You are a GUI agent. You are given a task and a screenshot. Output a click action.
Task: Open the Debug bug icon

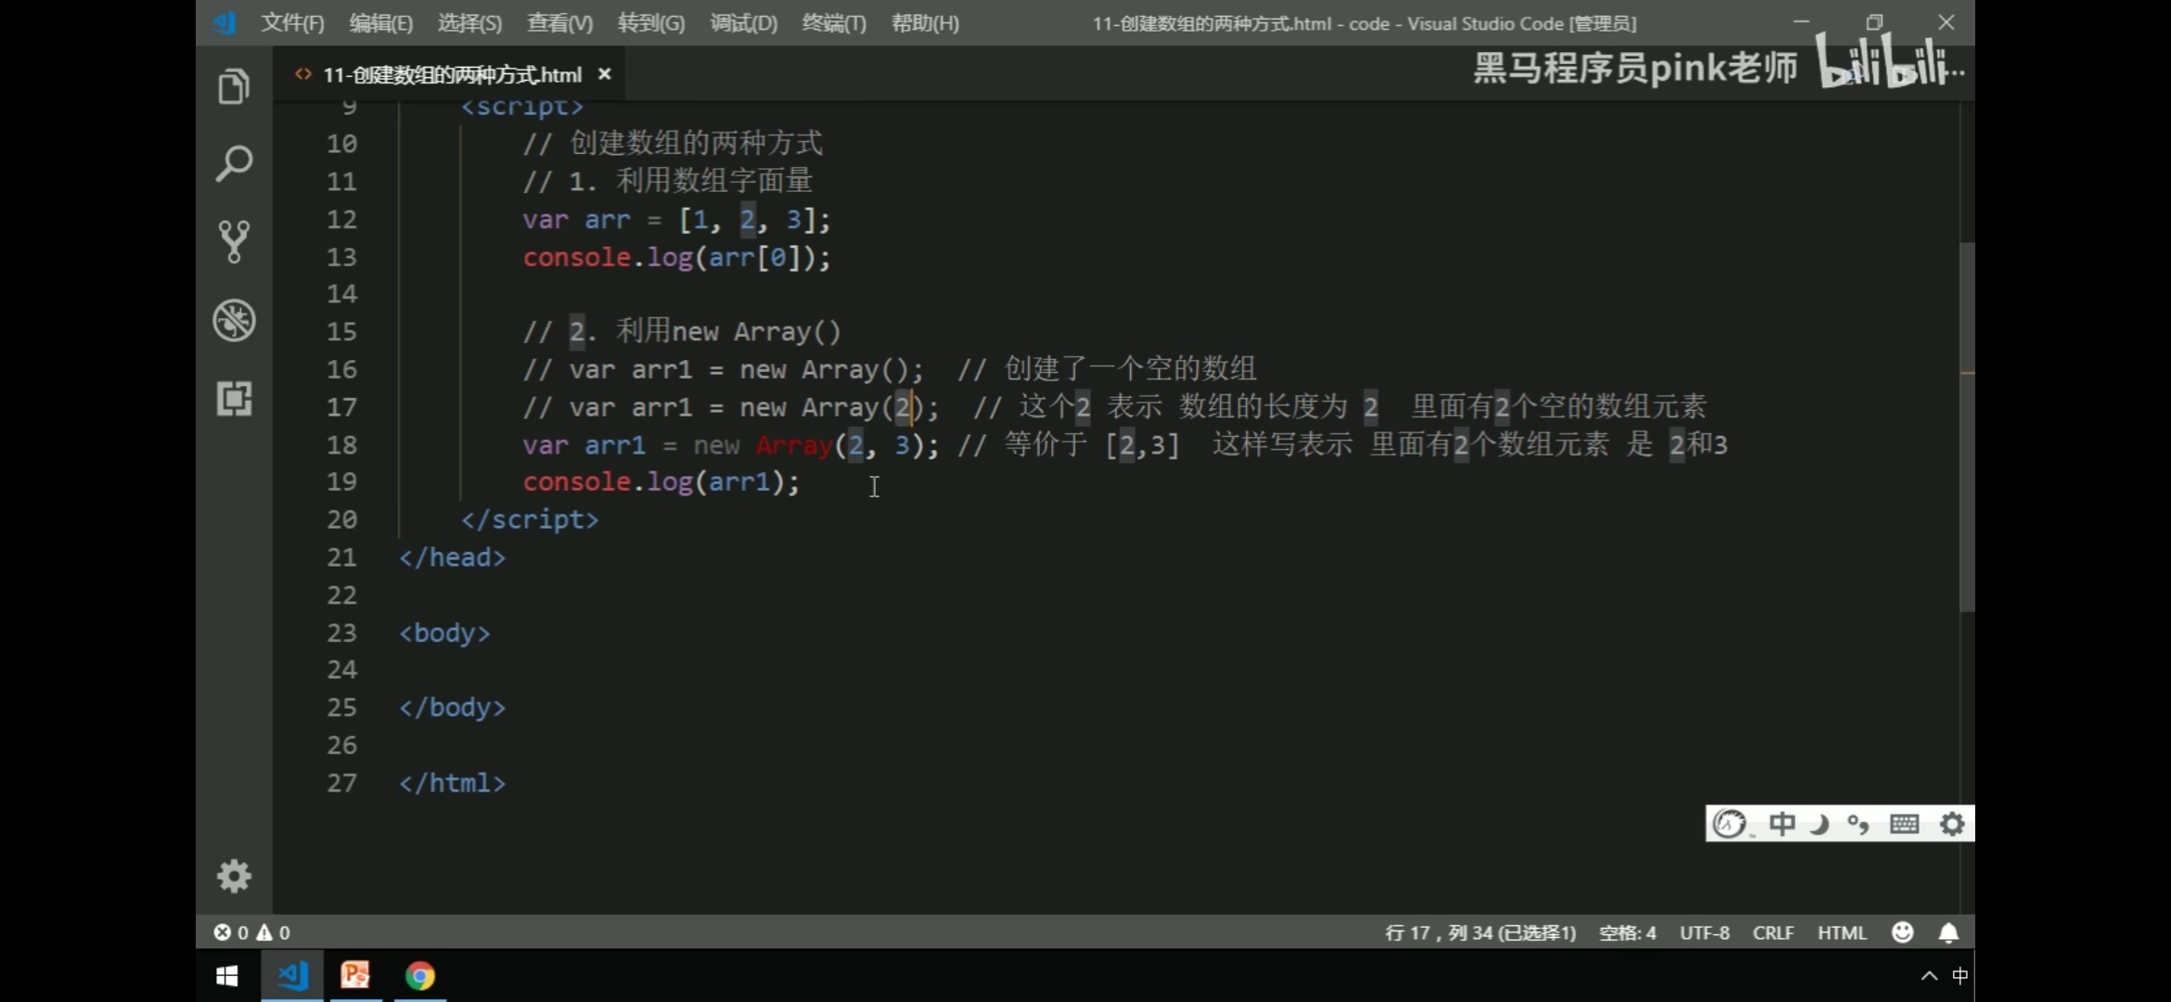coord(234,320)
